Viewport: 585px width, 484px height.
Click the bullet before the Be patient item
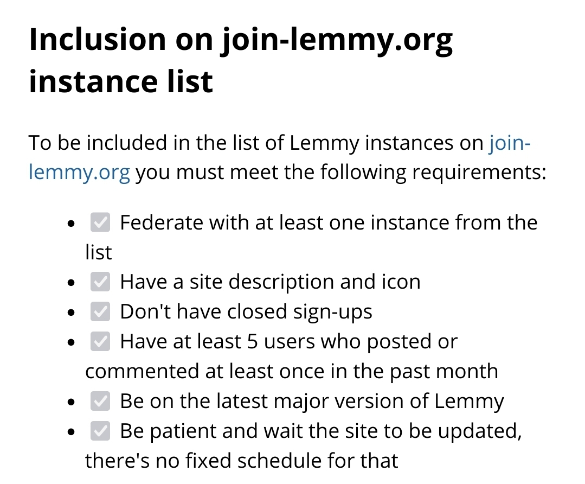71,432
